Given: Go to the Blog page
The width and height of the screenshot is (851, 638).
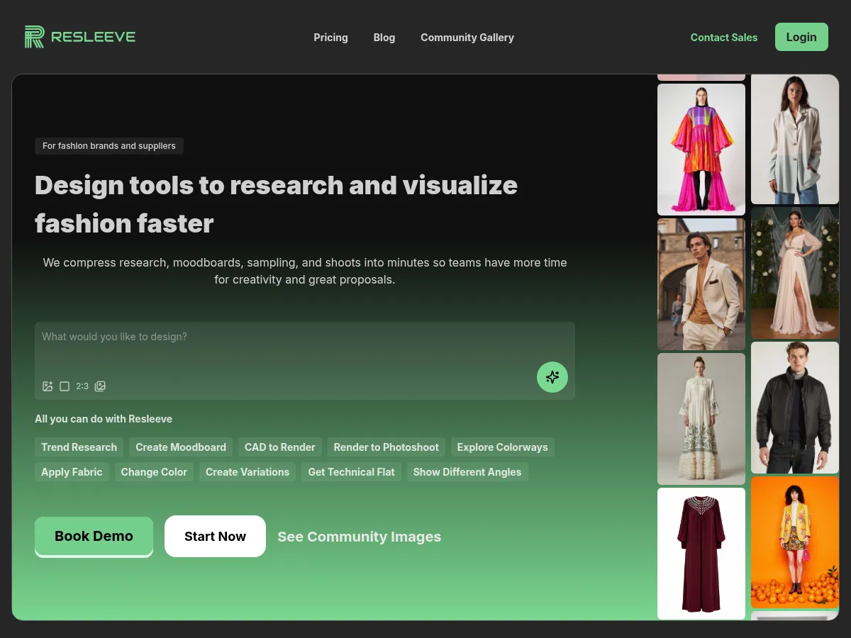Looking at the screenshot, I should 384,38.
